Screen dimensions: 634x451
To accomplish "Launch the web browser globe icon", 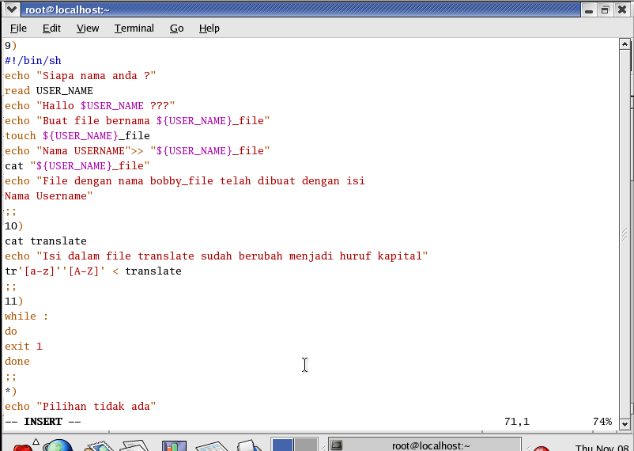I will coord(58,445).
